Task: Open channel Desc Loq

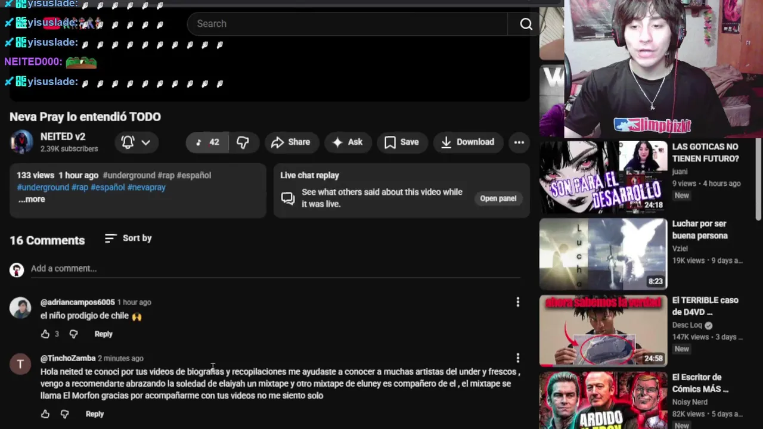Action: tap(687, 325)
